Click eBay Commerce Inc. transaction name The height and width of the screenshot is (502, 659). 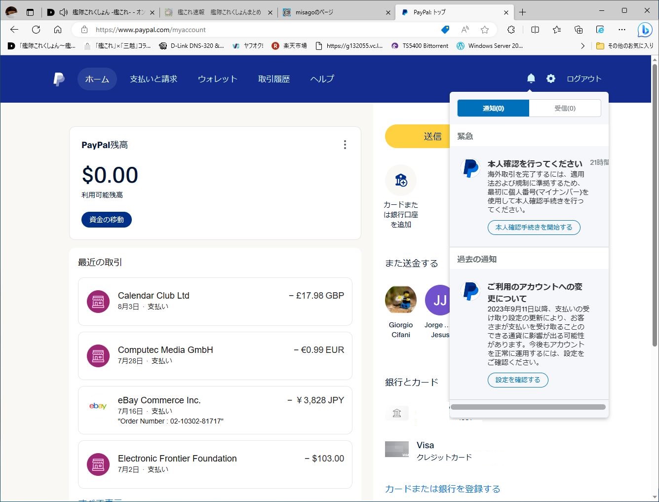159,400
